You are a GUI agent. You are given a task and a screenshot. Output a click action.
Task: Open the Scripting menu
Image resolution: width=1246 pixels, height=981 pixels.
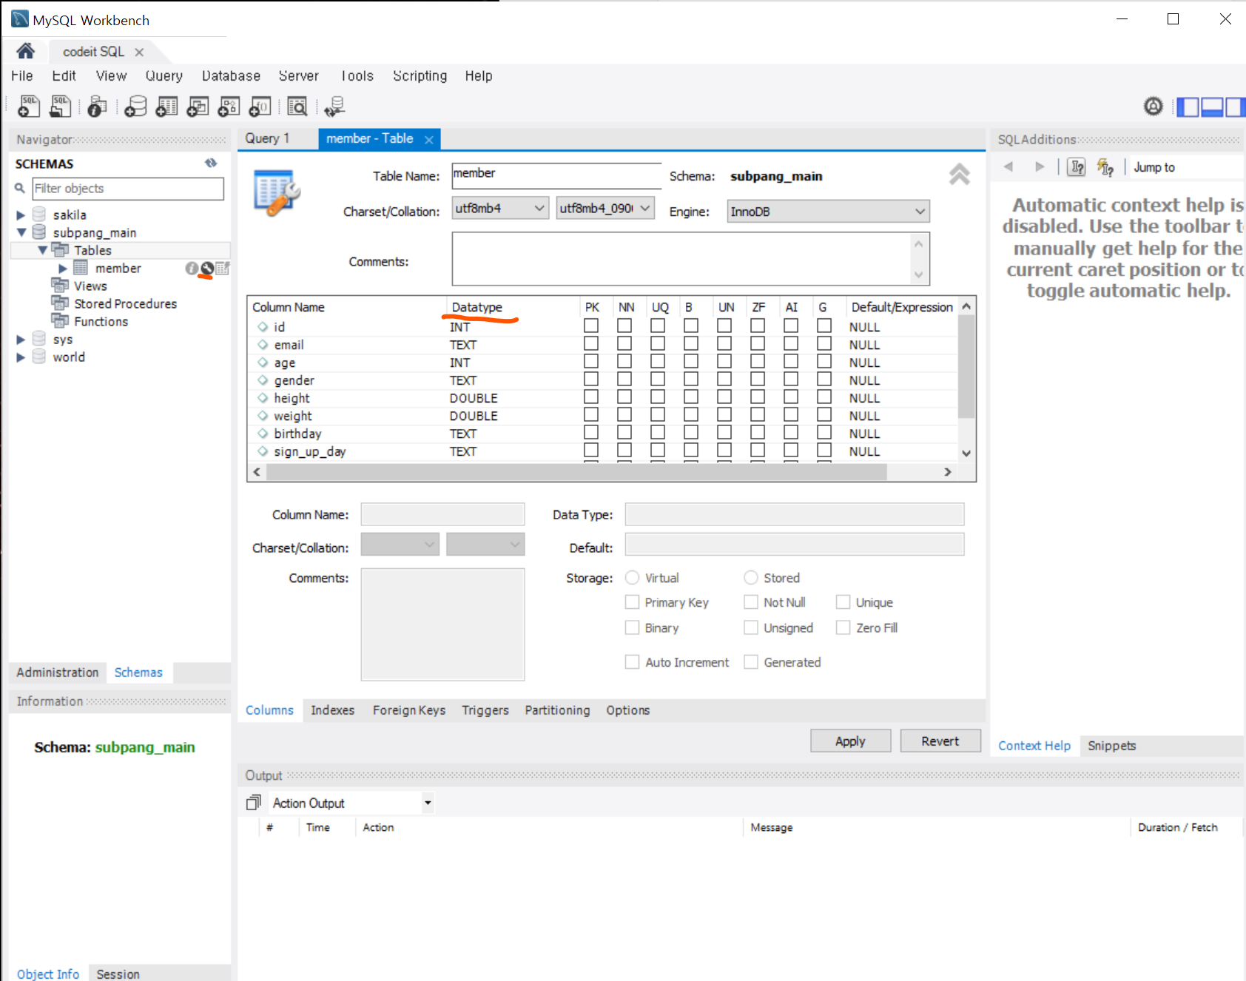click(x=420, y=75)
